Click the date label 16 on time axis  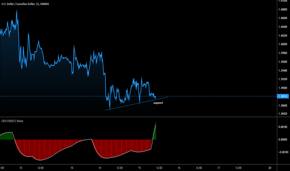point(179,168)
